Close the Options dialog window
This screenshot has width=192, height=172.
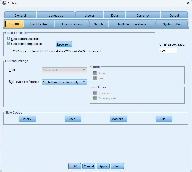pyautogui.click(x=188, y=3)
